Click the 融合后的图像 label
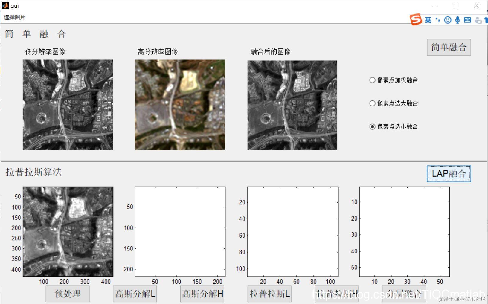This screenshot has width=488, height=304. pos(270,52)
